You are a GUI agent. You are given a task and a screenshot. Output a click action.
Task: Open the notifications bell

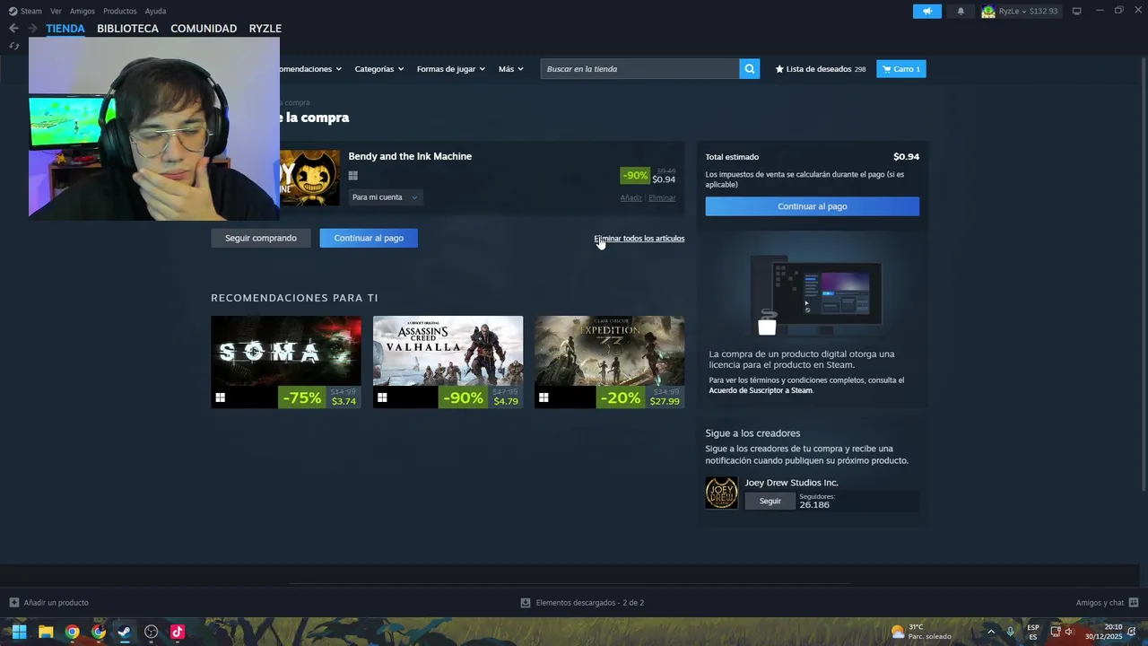[961, 11]
